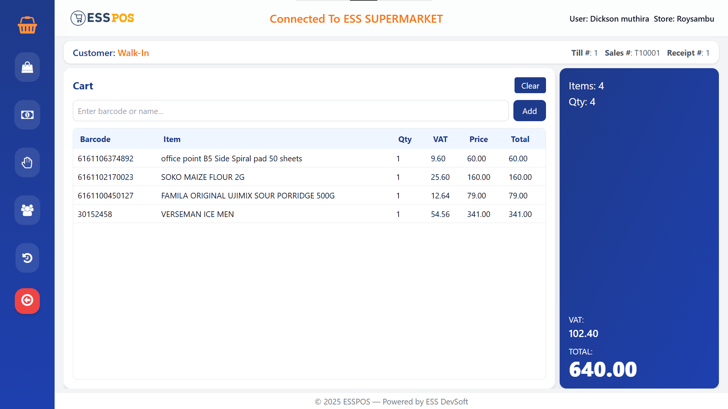Click the Total column header
The image size is (728, 409).
(520, 139)
